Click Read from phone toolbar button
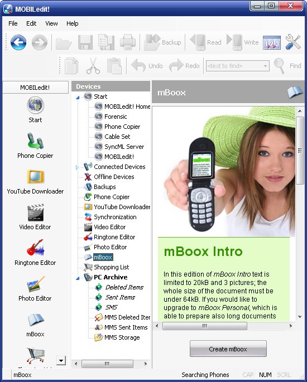The width and height of the screenshot is (307, 382). coord(205,42)
